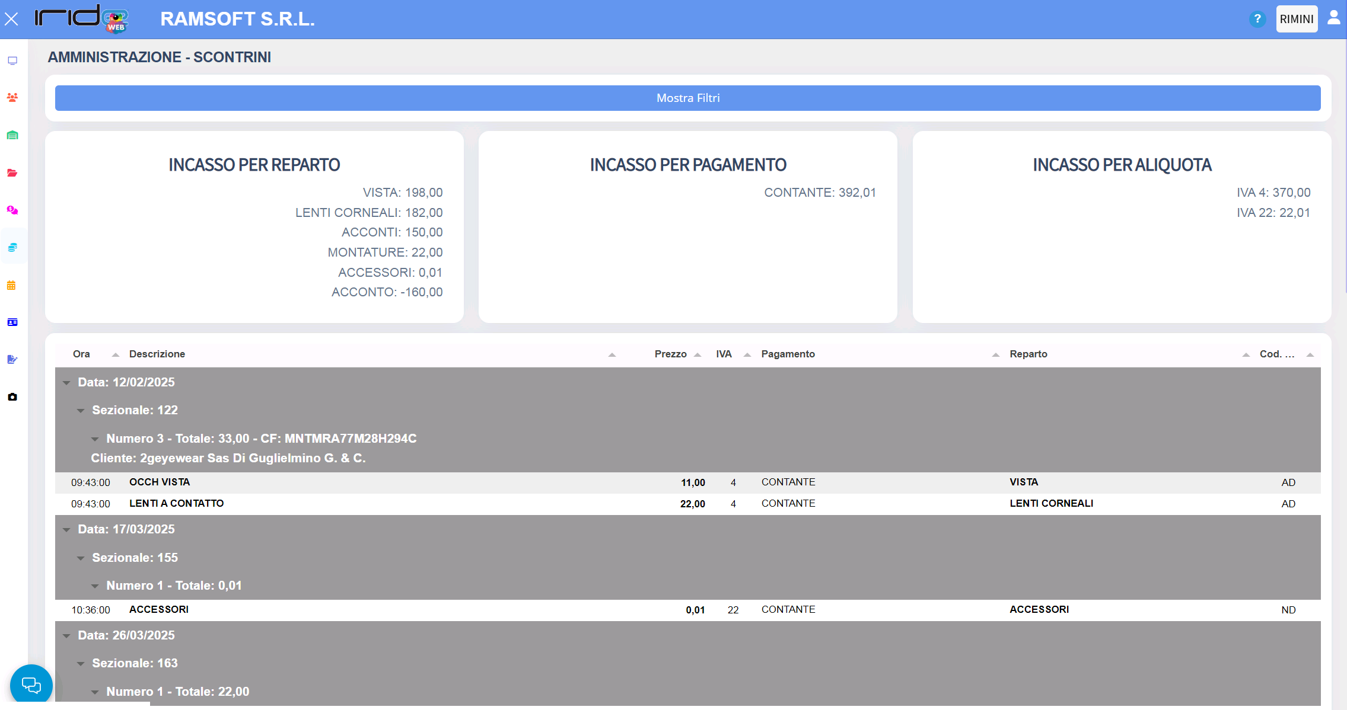Click the Mostra Filtri button
1347x710 pixels.
pos(687,98)
